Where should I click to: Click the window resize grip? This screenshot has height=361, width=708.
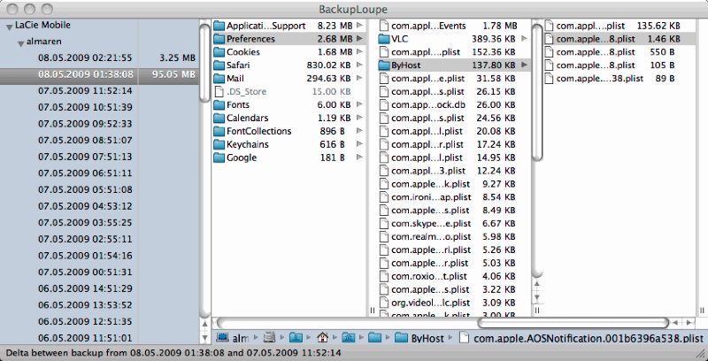(702, 352)
